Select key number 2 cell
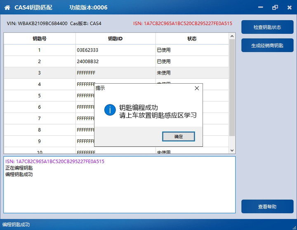 [x=40, y=61]
